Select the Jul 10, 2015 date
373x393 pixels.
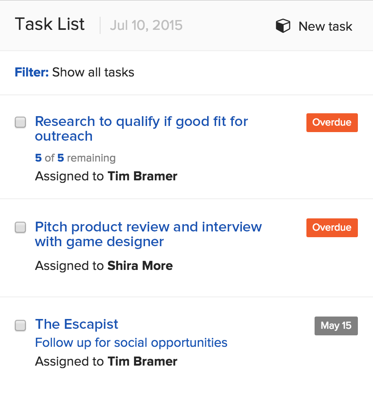click(146, 25)
